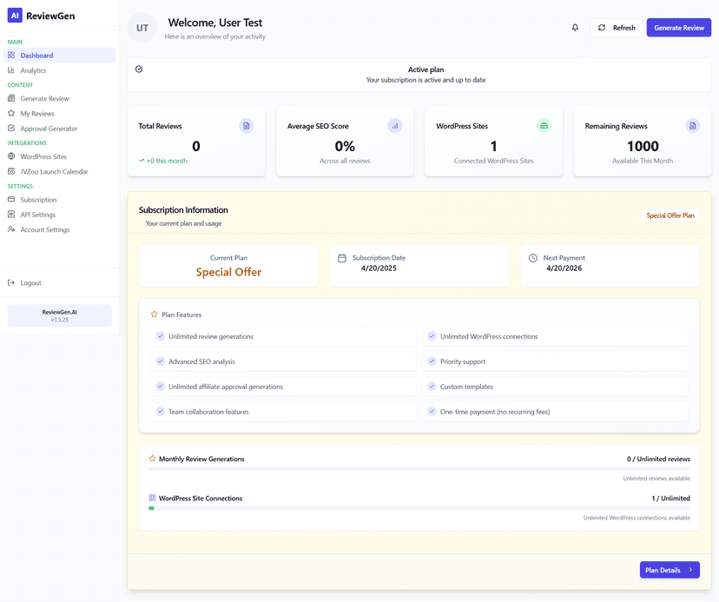Click the AI ReviewGen logo icon
Image resolution: width=719 pixels, height=602 pixels.
coord(15,16)
